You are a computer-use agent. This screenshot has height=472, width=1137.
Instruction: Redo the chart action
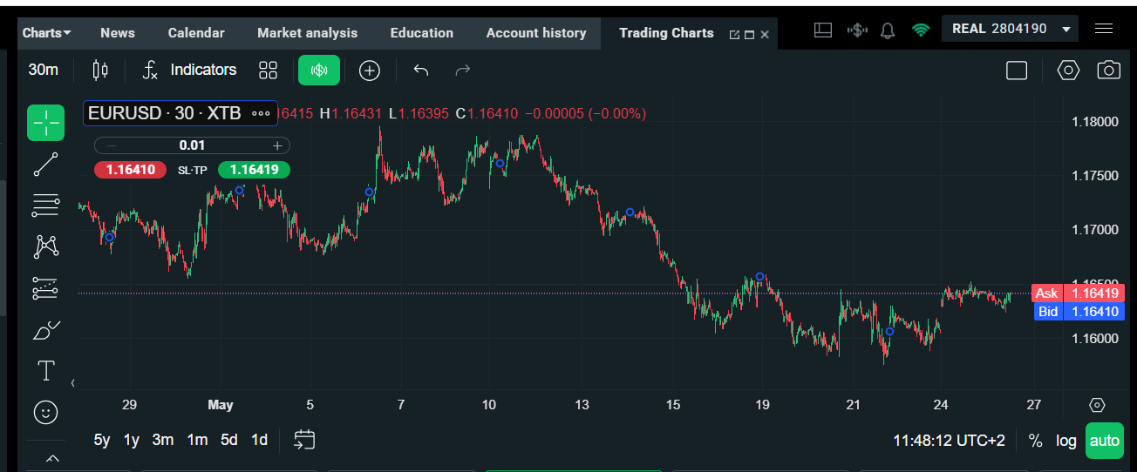pos(463,70)
